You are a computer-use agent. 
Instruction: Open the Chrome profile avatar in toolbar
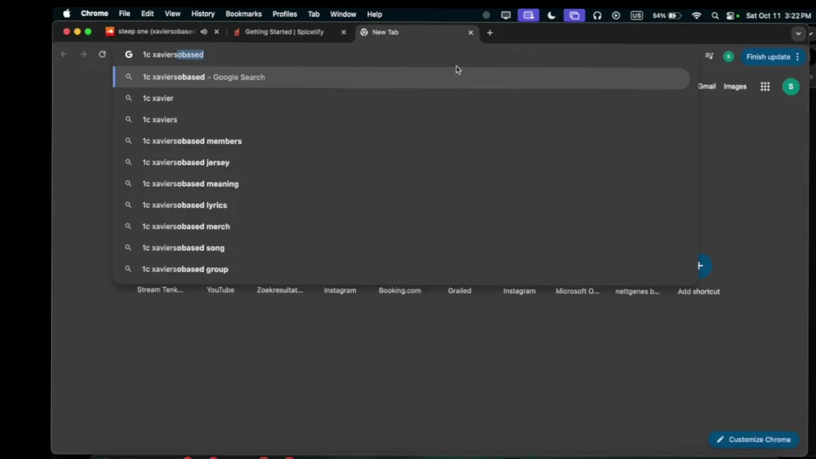tap(728, 57)
